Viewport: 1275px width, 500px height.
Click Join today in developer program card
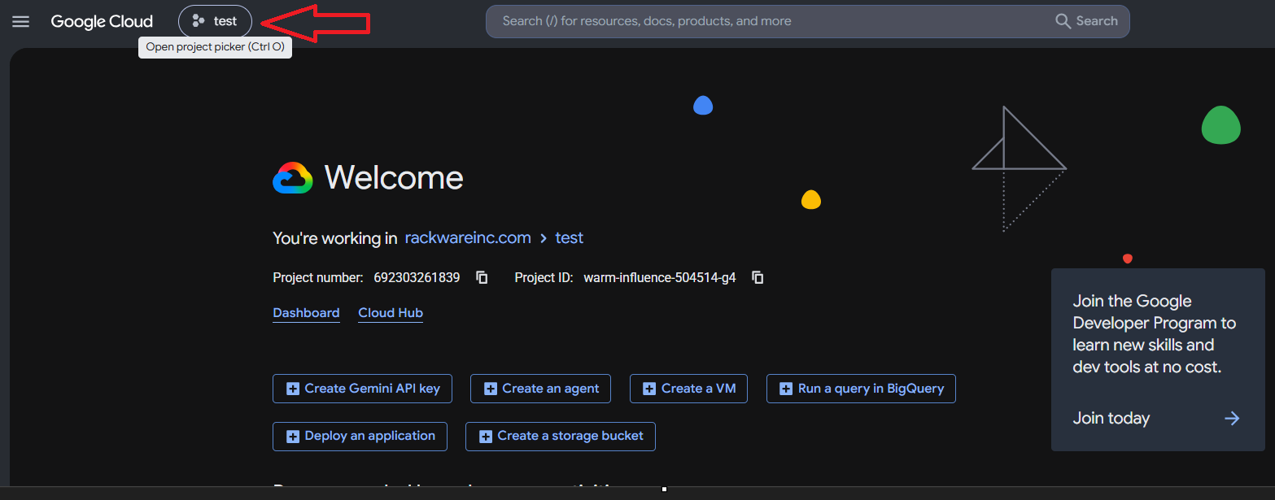pos(1111,418)
